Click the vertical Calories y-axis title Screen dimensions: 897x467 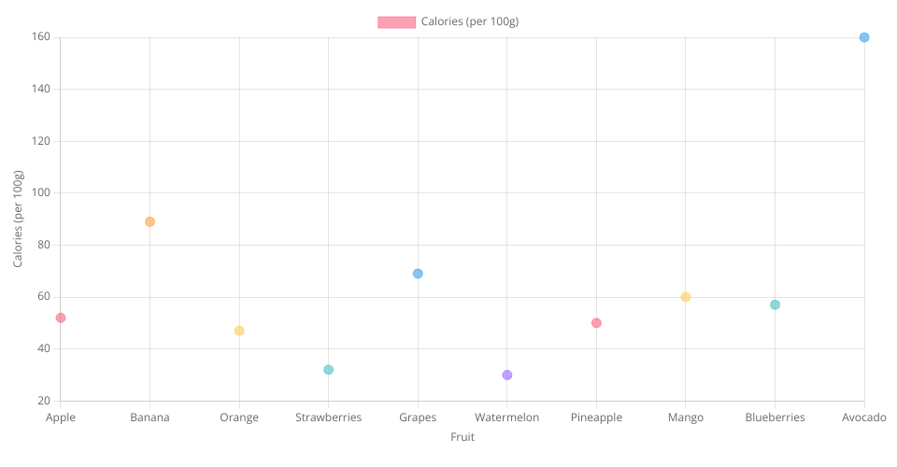click(18, 219)
